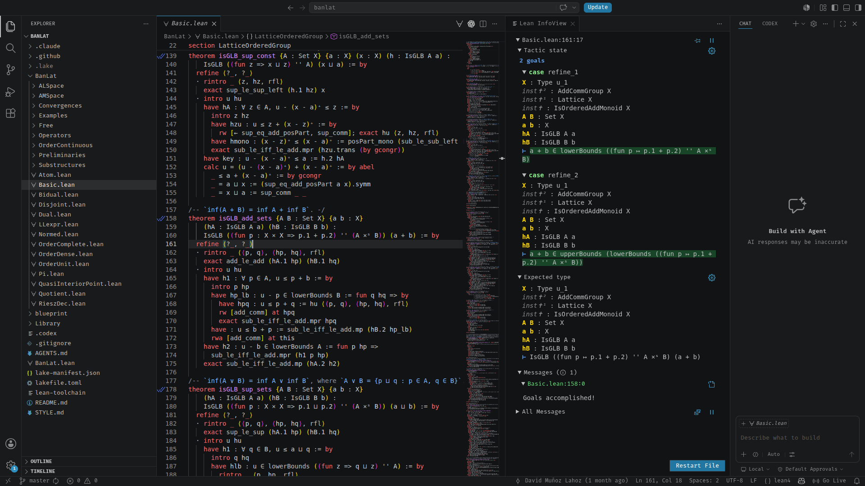Pin the InfoView position for Basic.lean:161:17
Image resolution: width=865 pixels, height=486 pixels.
tap(697, 40)
